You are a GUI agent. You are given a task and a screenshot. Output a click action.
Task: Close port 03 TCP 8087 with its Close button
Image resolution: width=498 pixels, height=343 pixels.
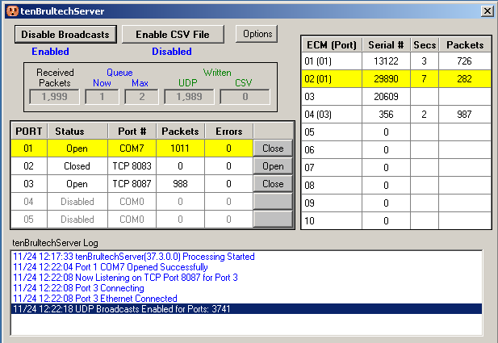tap(273, 184)
